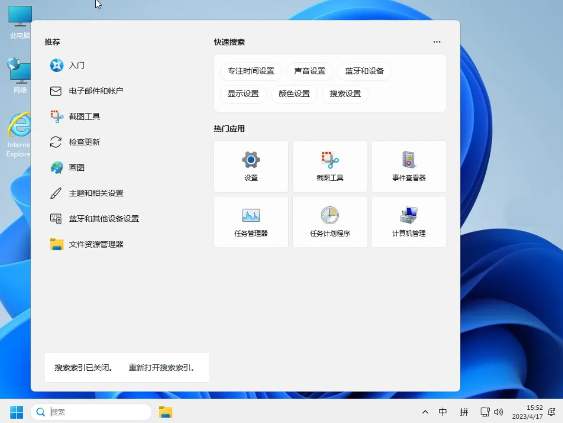Launch Snipping Tool from hot apps

pos(330,166)
